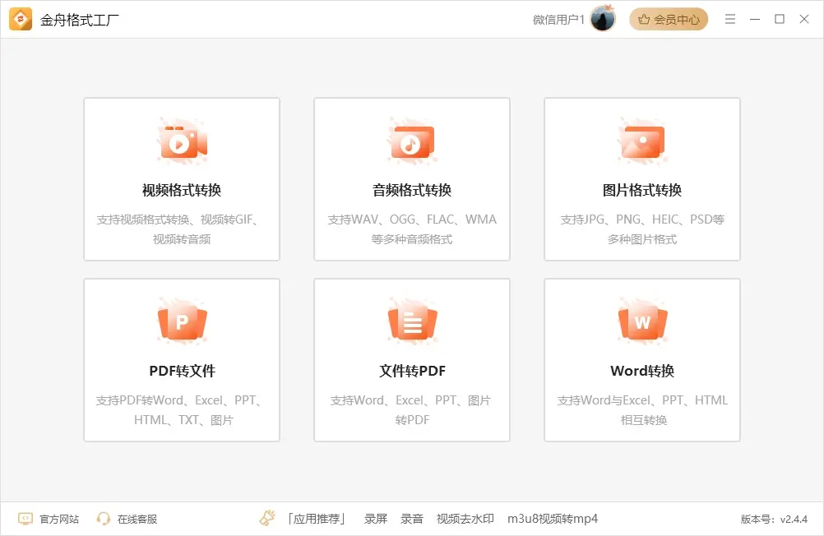Open the PDF转文件 P icon
The width and height of the screenshot is (824, 536).
coord(182,321)
